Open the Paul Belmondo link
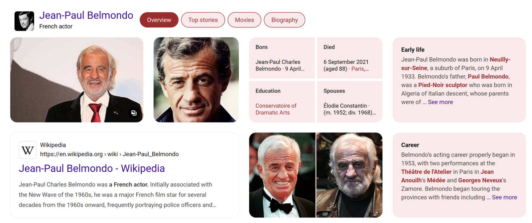Image resolution: width=532 pixels, height=223 pixels. click(x=488, y=77)
